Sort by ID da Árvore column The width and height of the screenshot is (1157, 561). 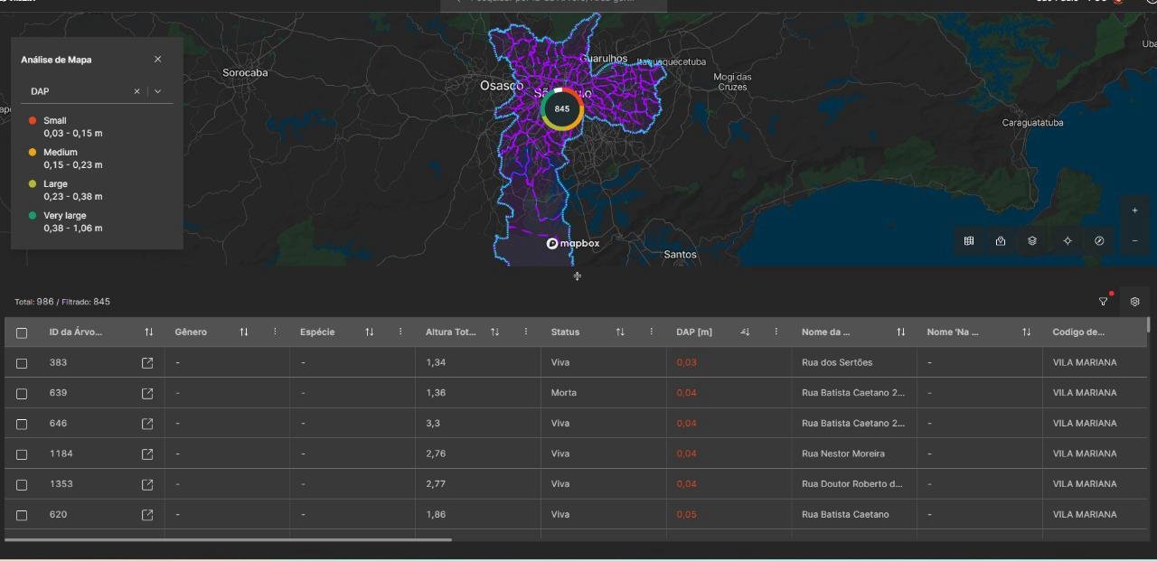(149, 332)
